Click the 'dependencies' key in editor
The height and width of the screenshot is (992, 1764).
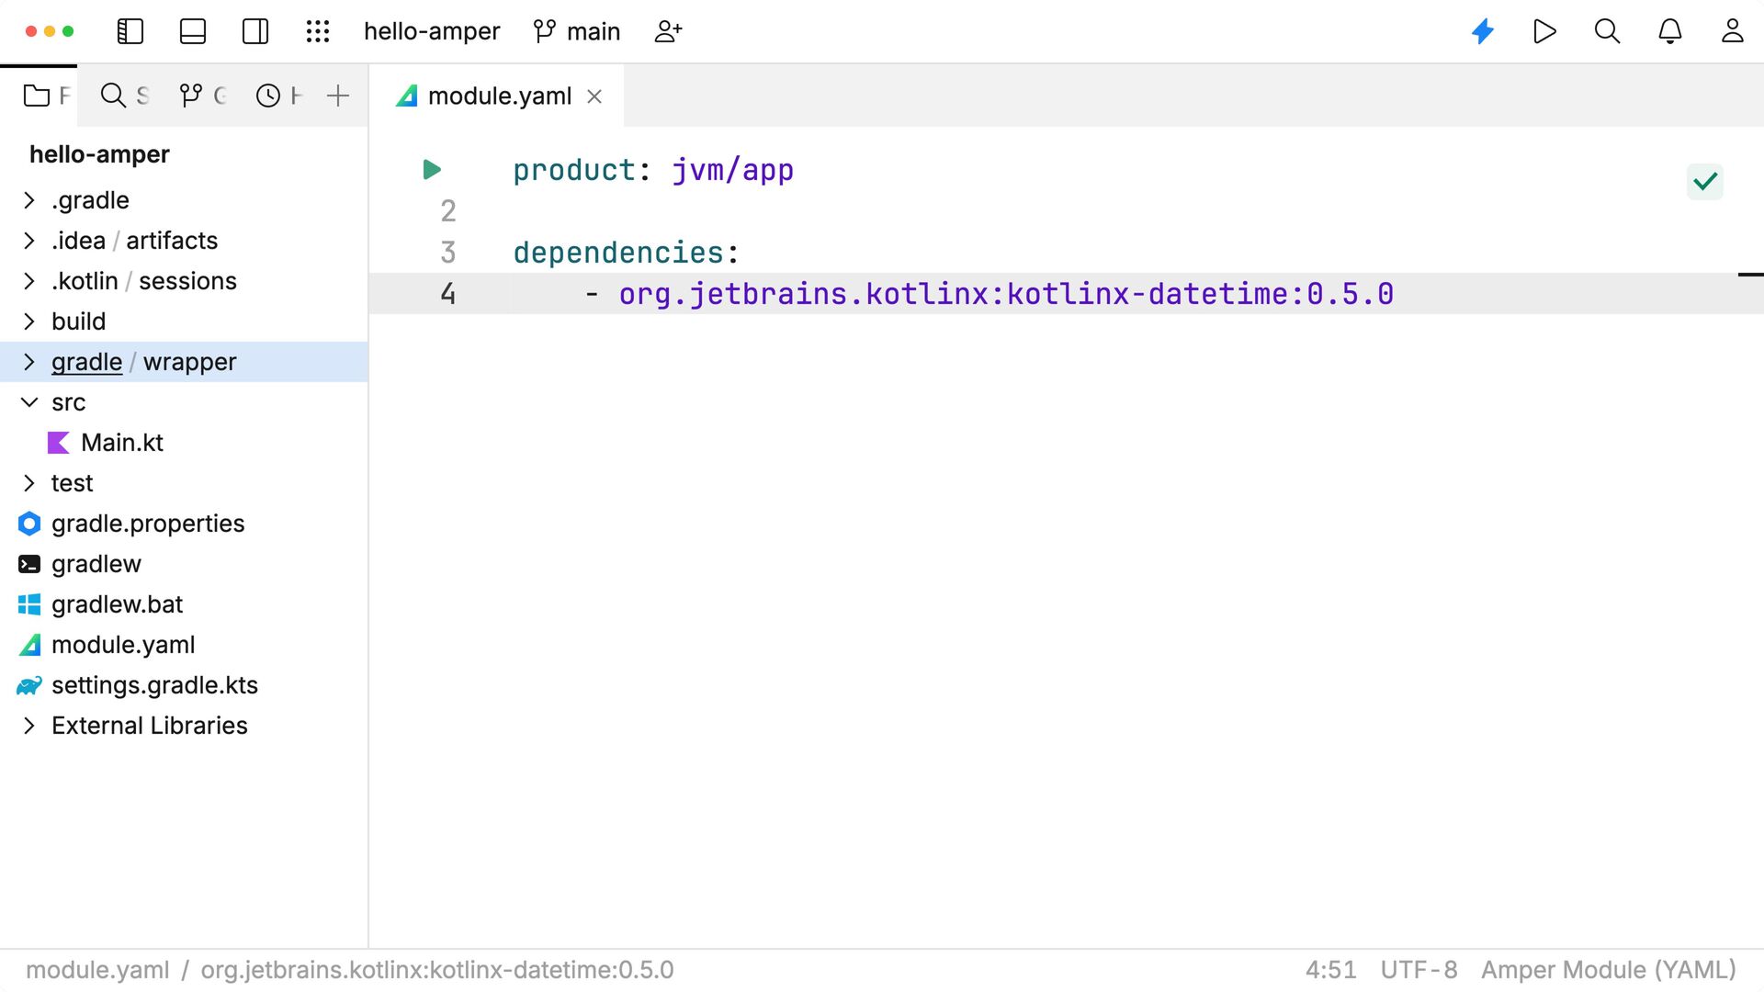point(618,253)
